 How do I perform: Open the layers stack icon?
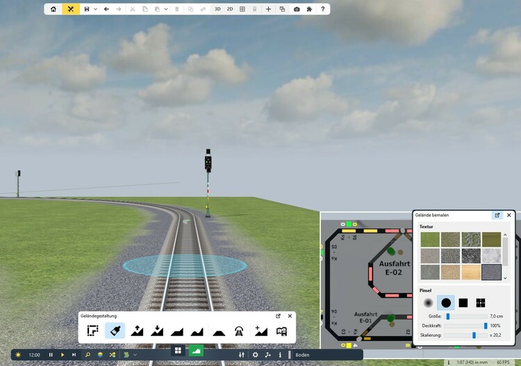(x=100, y=355)
